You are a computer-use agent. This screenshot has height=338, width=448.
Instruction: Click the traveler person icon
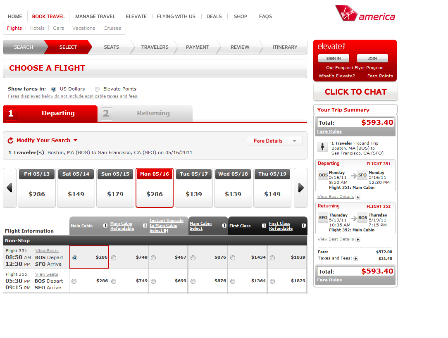click(323, 147)
